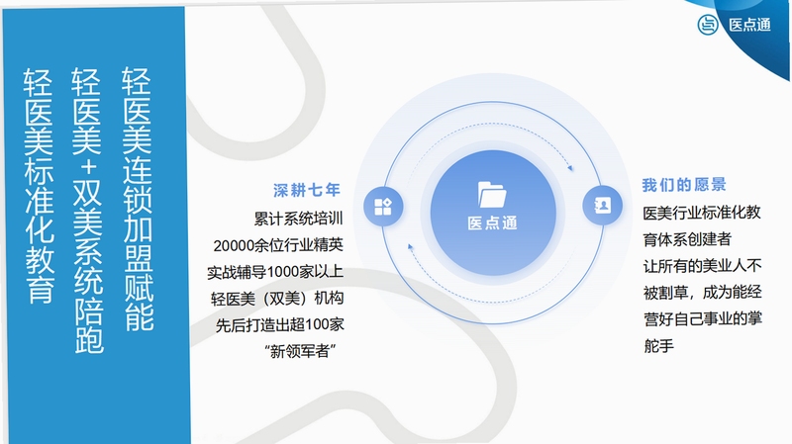Click the line 轻医美（双美）机构
This screenshot has height=444, width=792.
click(277, 299)
